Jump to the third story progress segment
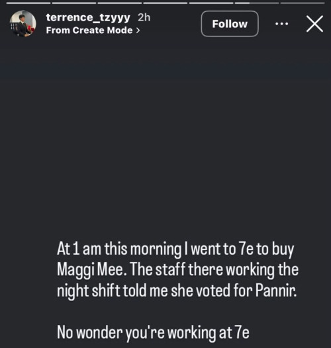The image size is (331, 348). pyautogui.click(x=120, y=3)
